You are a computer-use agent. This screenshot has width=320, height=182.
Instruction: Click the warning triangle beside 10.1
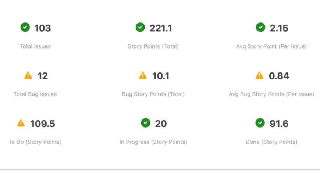point(143,75)
